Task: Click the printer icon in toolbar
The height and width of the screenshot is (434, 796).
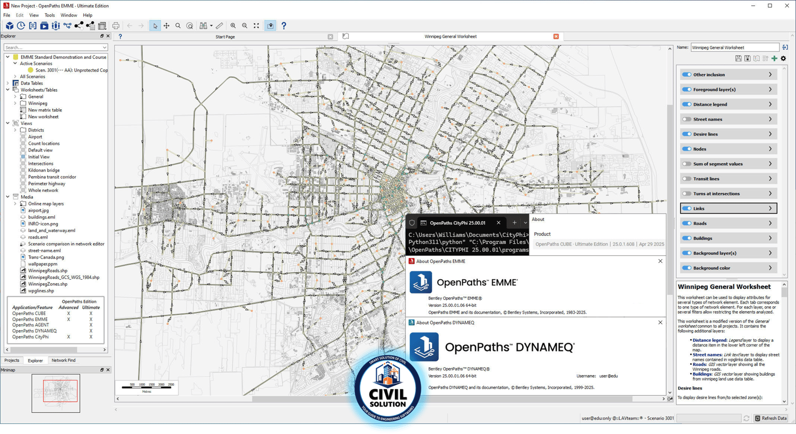Action: click(116, 25)
